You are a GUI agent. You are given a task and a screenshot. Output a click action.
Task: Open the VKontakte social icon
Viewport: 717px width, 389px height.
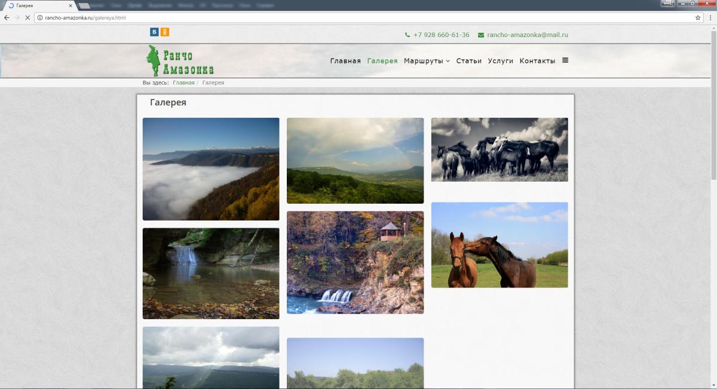pos(154,32)
